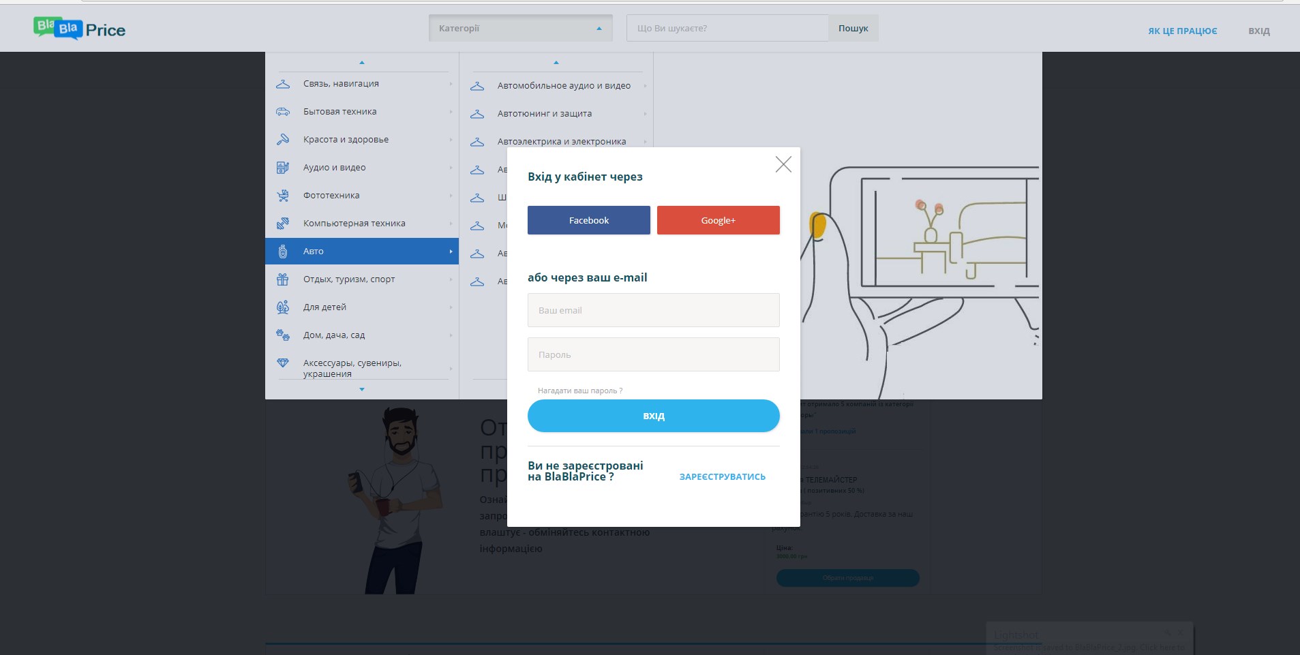Click the Авто category icon
Image resolution: width=1300 pixels, height=655 pixels.
[x=283, y=252]
